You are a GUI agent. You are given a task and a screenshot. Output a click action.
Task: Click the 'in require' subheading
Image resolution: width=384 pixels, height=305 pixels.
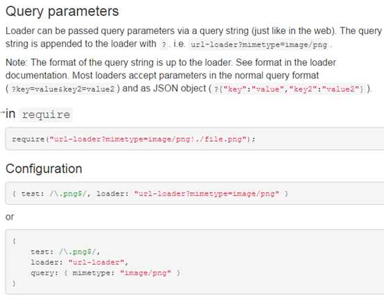pyautogui.click(x=38, y=114)
